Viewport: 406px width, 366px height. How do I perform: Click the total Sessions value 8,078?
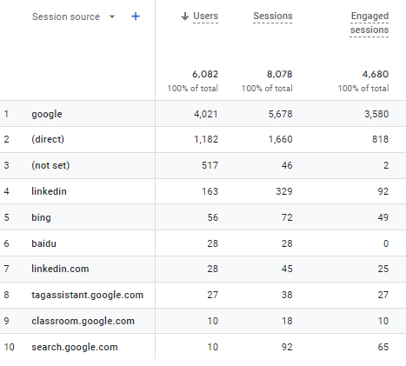point(280,74)
